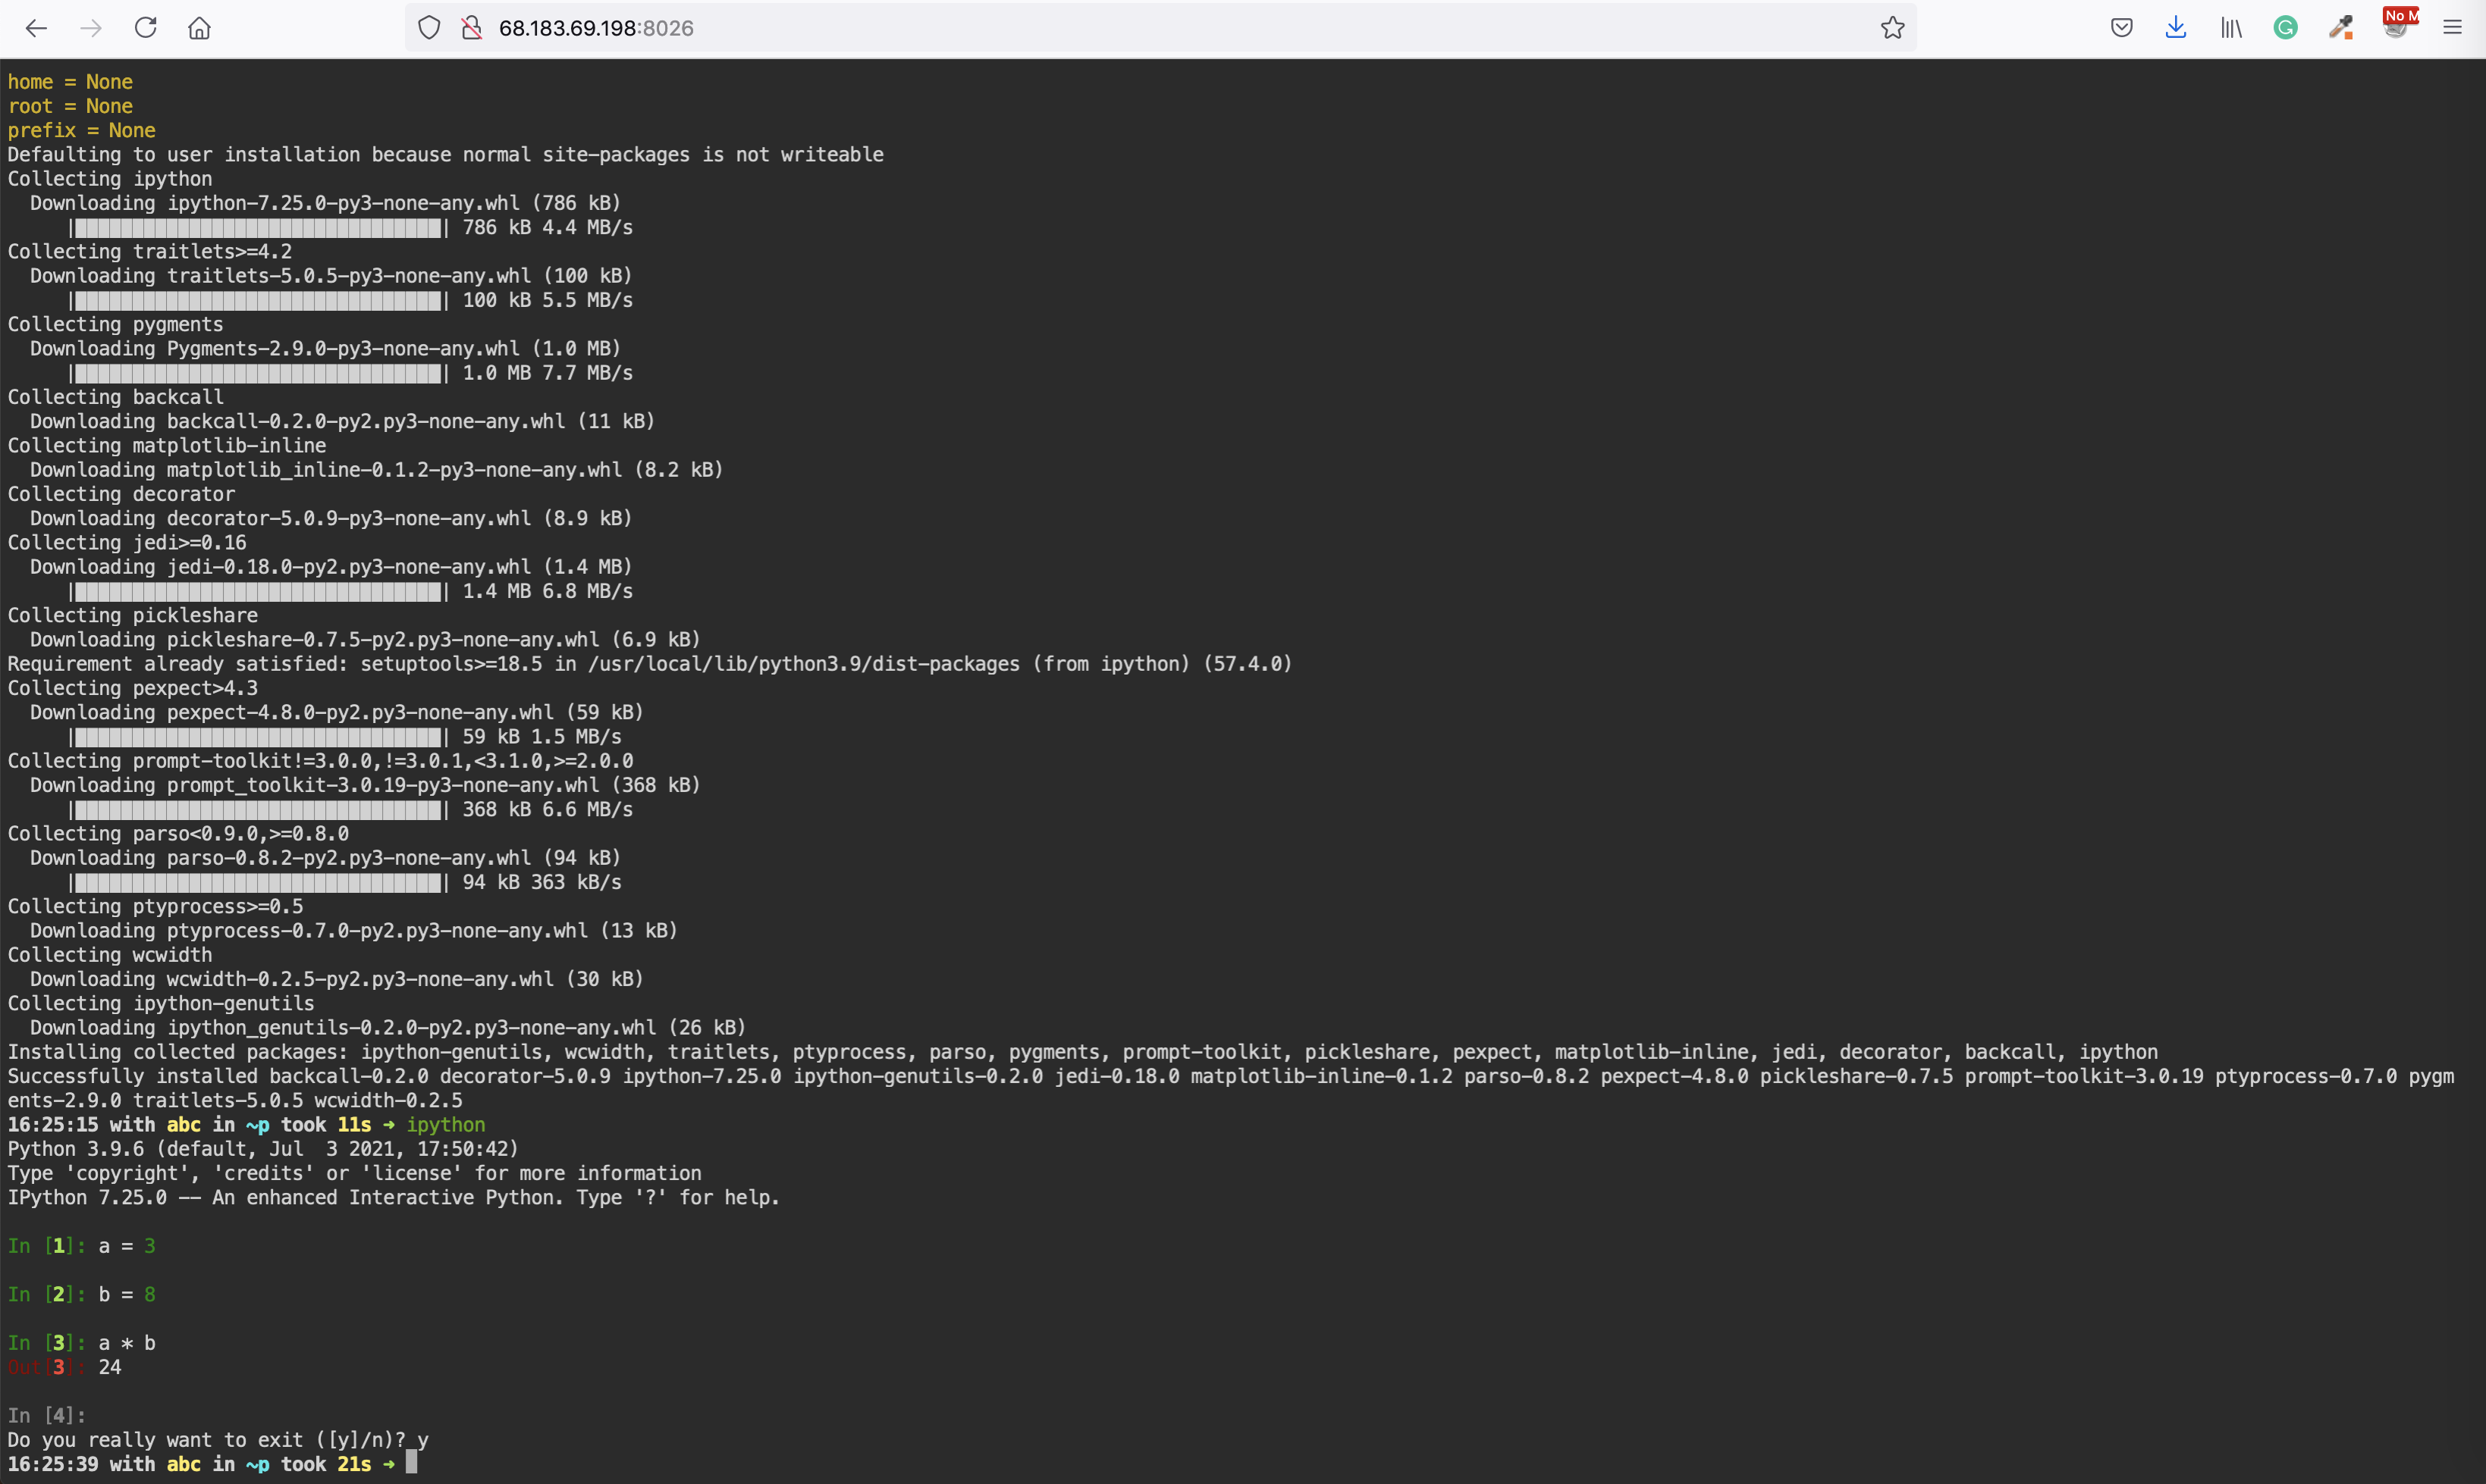Click the empty 'In [4]:' prompt

[x=47, y=1415]
